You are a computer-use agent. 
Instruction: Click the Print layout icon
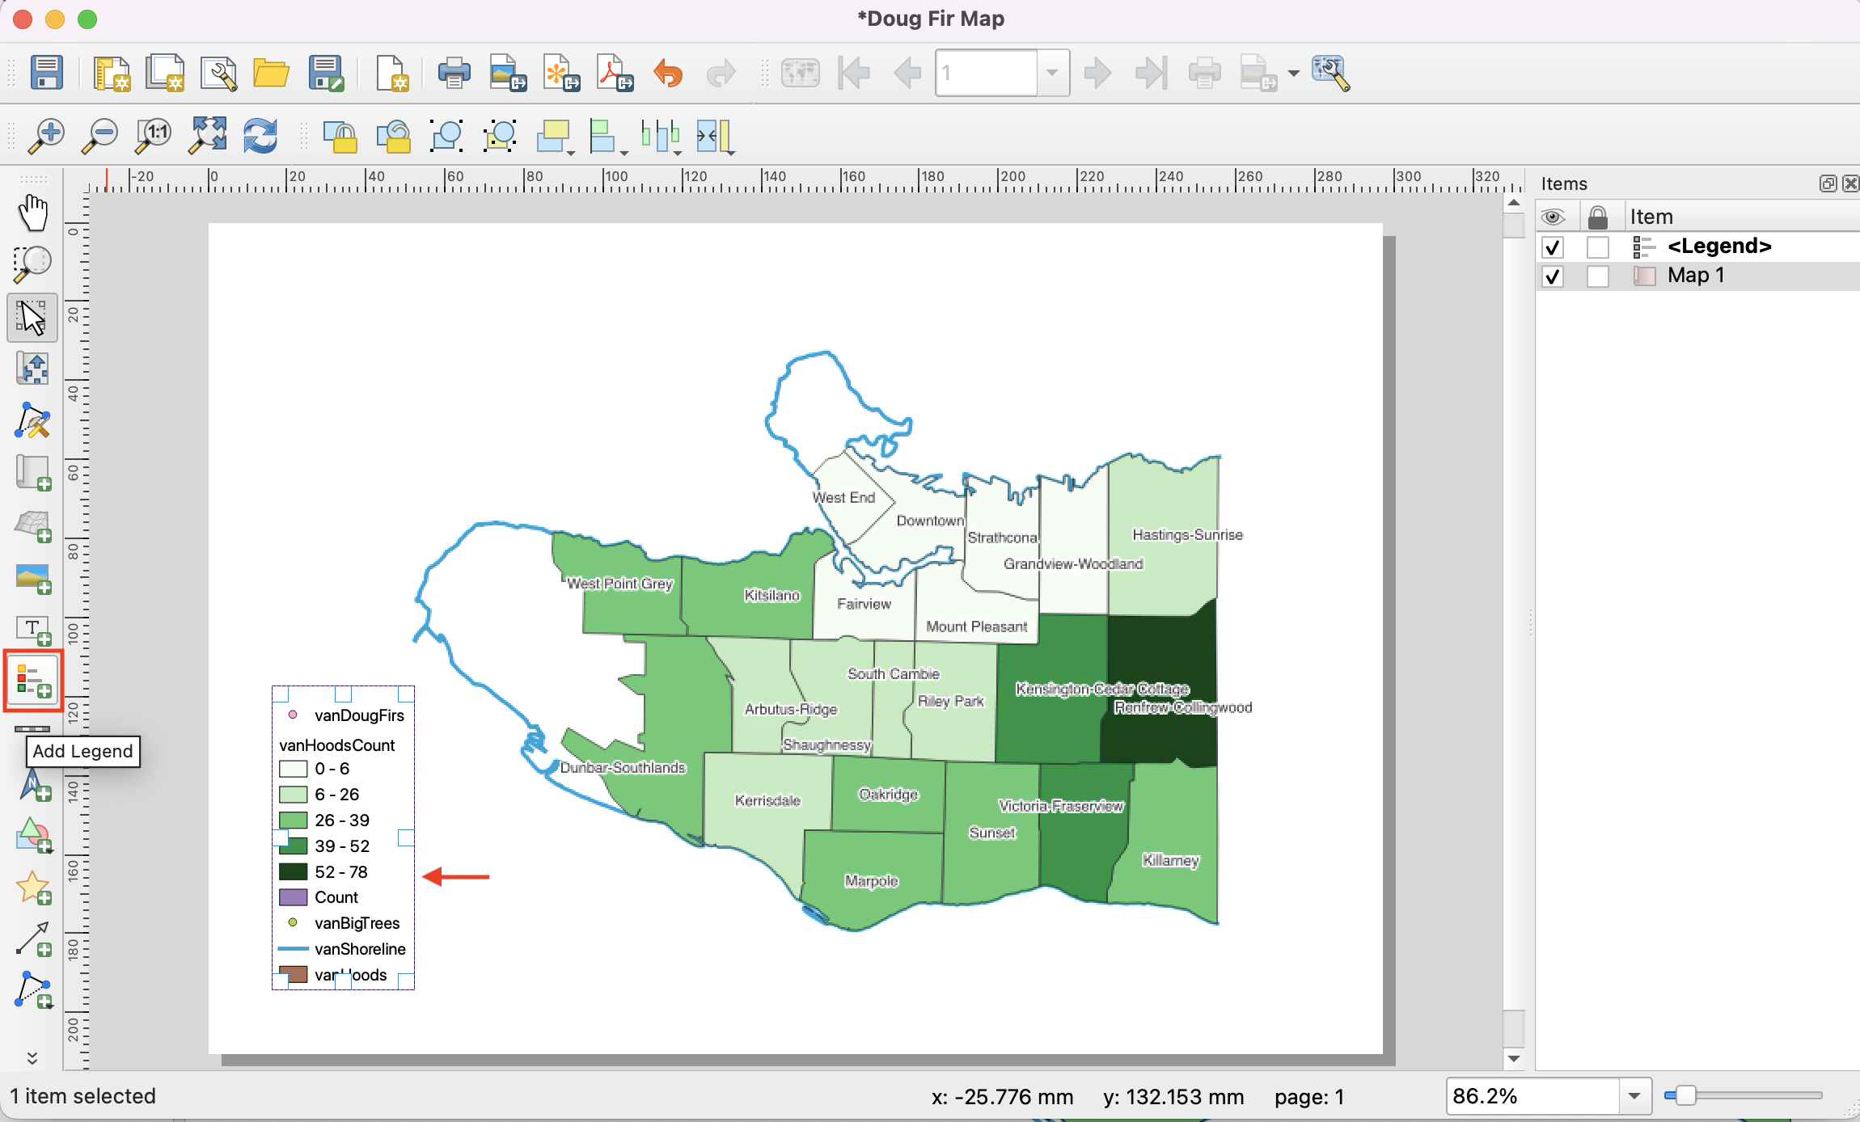(x=454, y=73)
